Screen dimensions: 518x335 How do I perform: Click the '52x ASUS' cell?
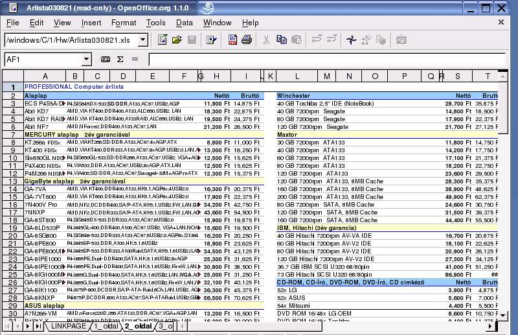291,298
